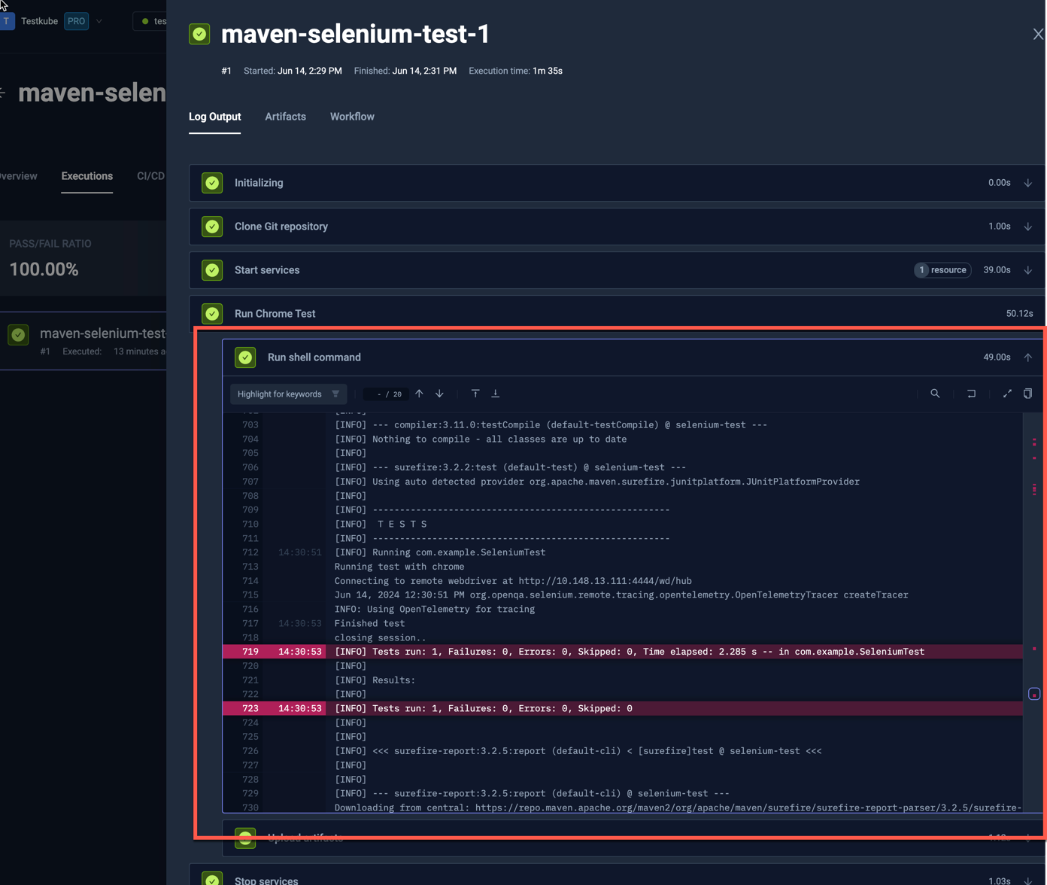The width and height of the screenshot is (1047, 885).
Task: Toggle the Run Chrome Test status check
Action: point(212,314)
